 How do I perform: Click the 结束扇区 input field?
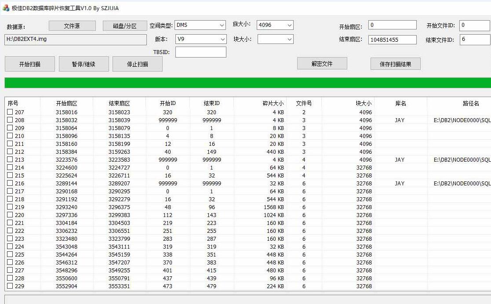tap(392, 40)
